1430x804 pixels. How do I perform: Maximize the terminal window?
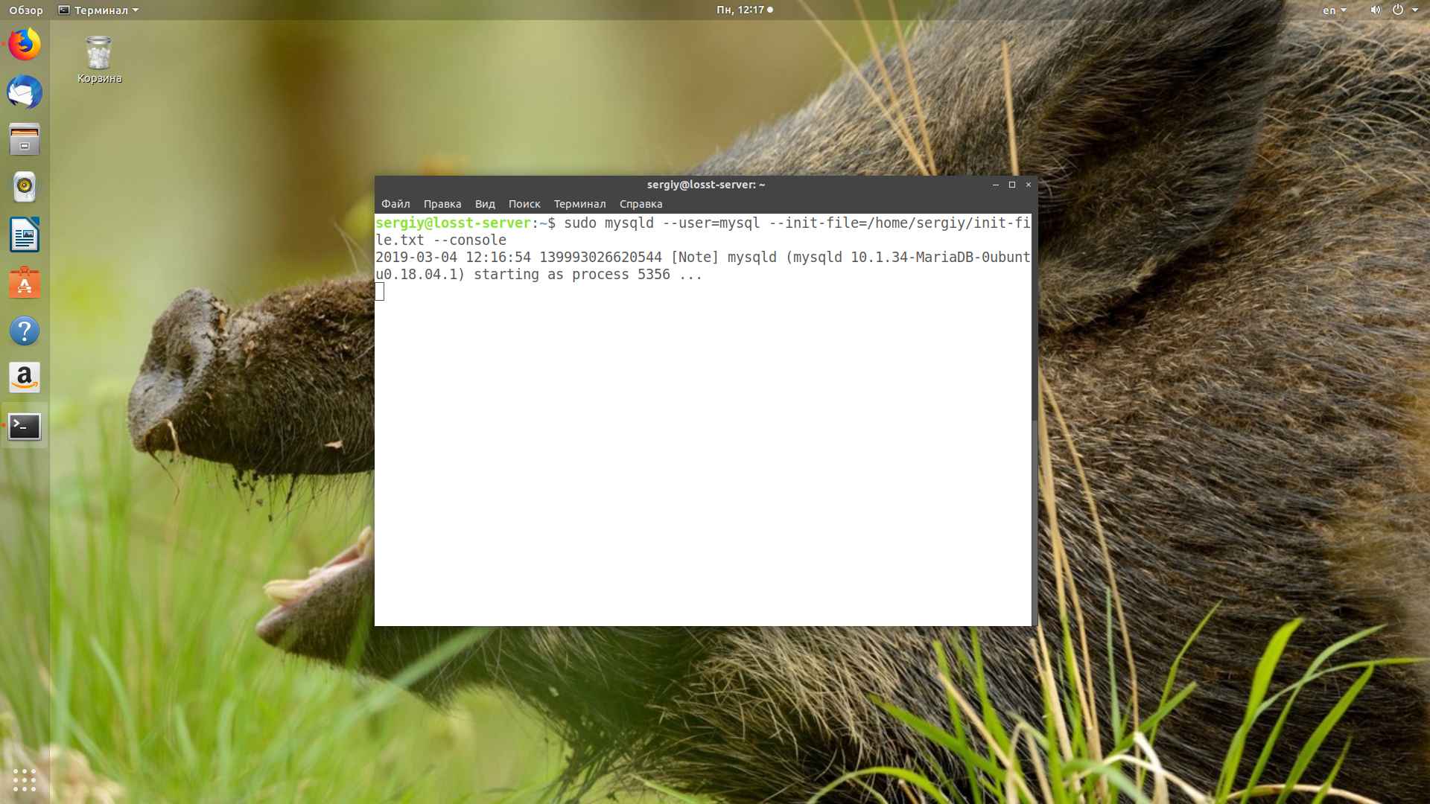[x=1011, y=185]
